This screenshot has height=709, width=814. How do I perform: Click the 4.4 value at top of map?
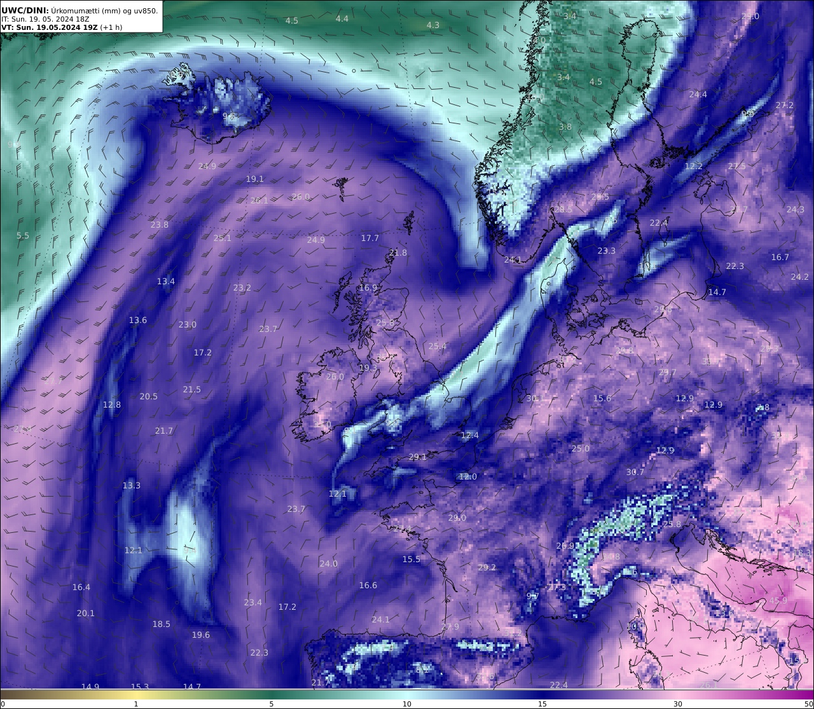pyautogui.click(x=342, y=19)
